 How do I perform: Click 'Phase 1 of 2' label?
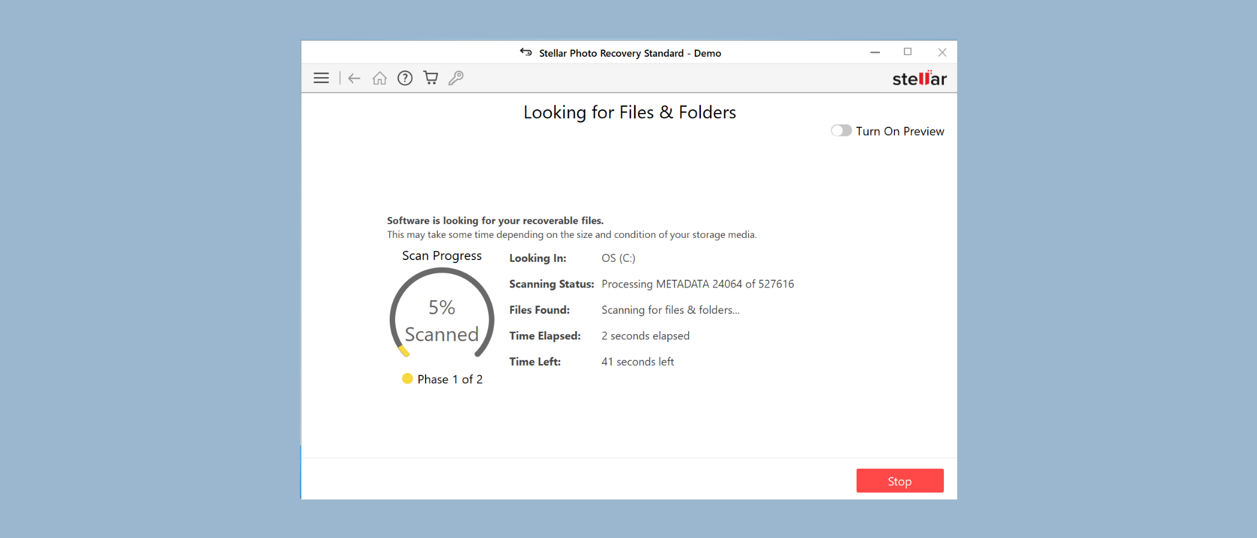click(450, 380)
